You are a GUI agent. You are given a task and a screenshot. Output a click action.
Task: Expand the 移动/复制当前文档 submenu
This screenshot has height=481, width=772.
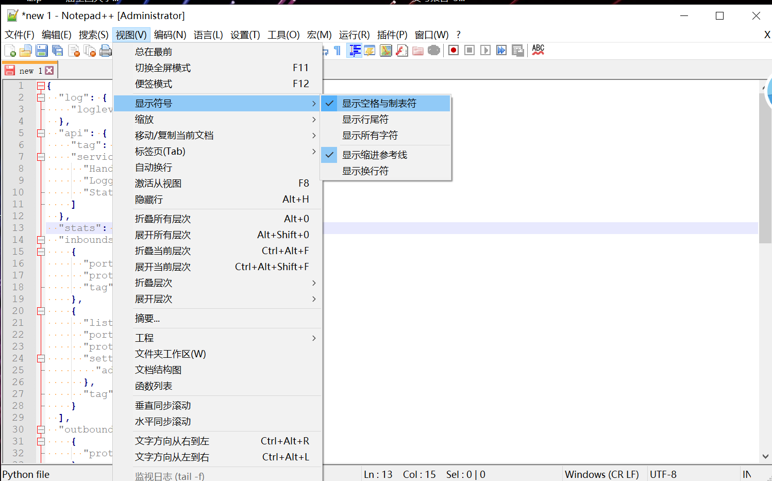(x=217, y=135)
